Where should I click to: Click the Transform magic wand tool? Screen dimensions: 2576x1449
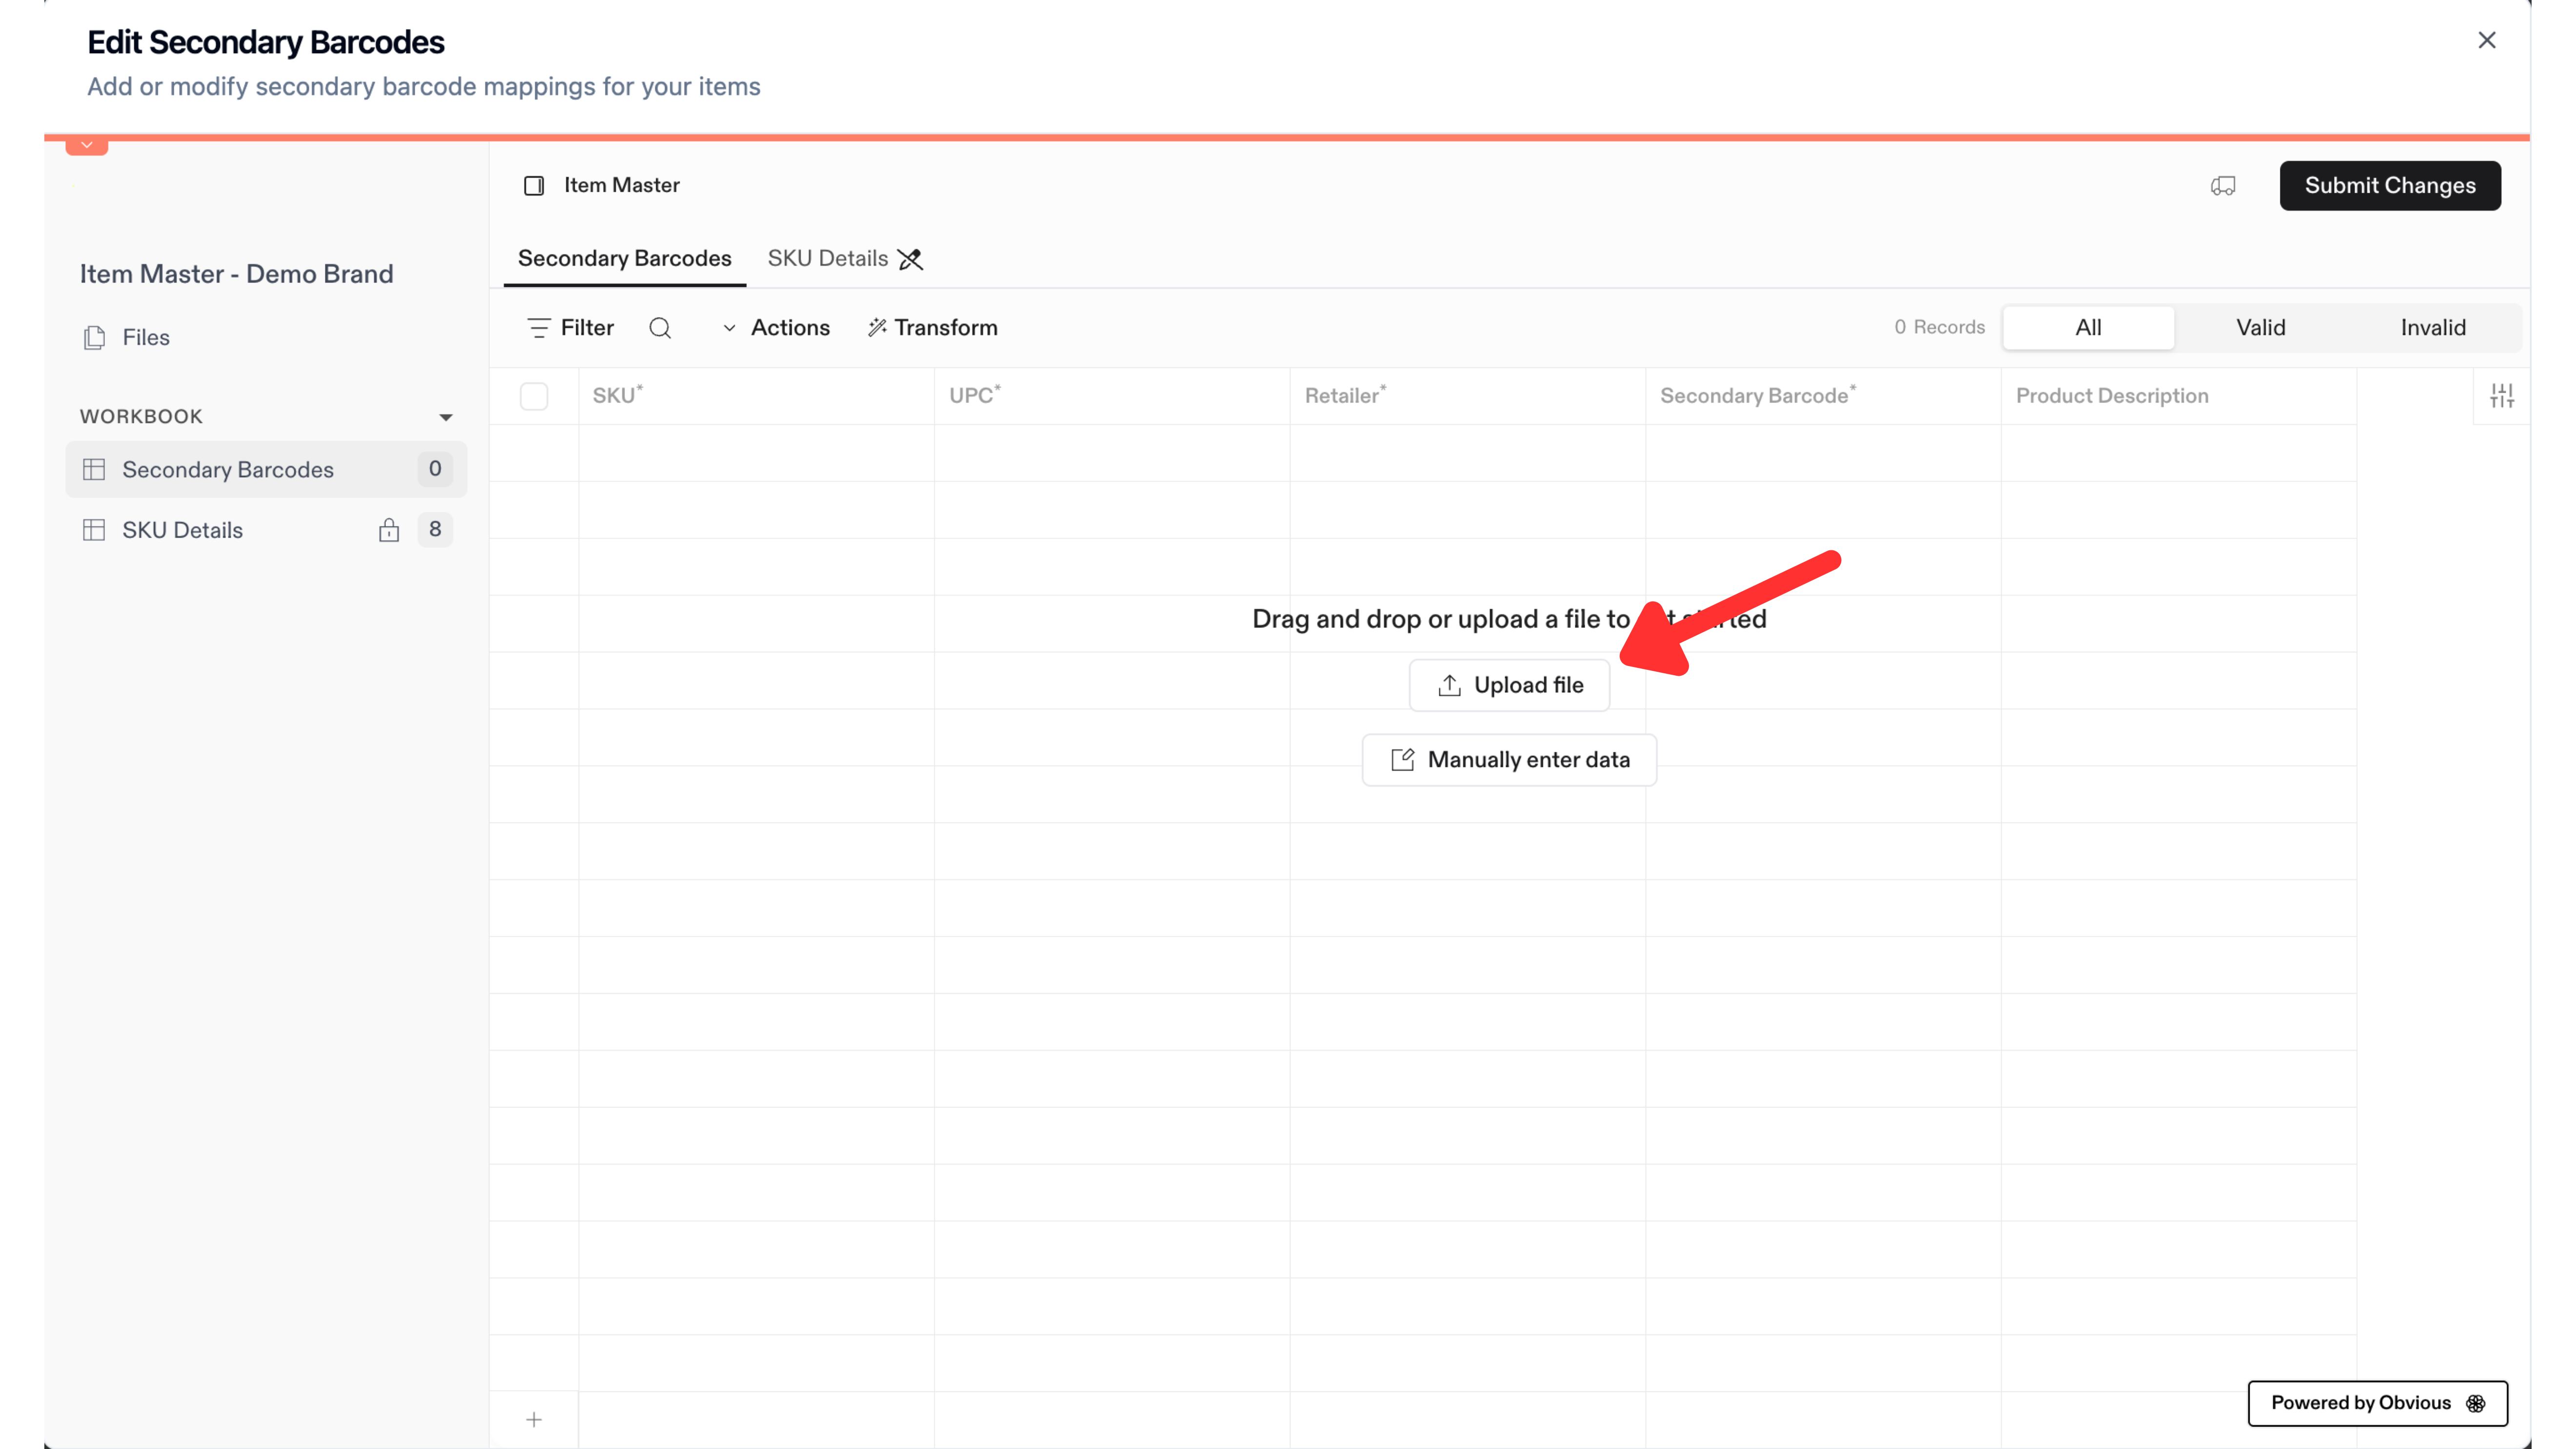click(932, 328)
